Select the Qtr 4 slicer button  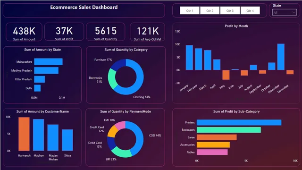[x=250, y=10]
